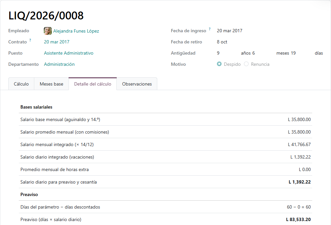331x225 pixels.
Task: Click the Días del parámetro row label
Action: click(60, 207)
